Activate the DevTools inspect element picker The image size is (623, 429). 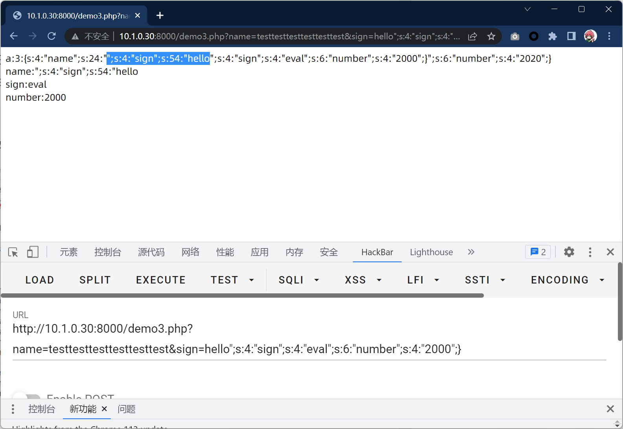tap(13, 252)
